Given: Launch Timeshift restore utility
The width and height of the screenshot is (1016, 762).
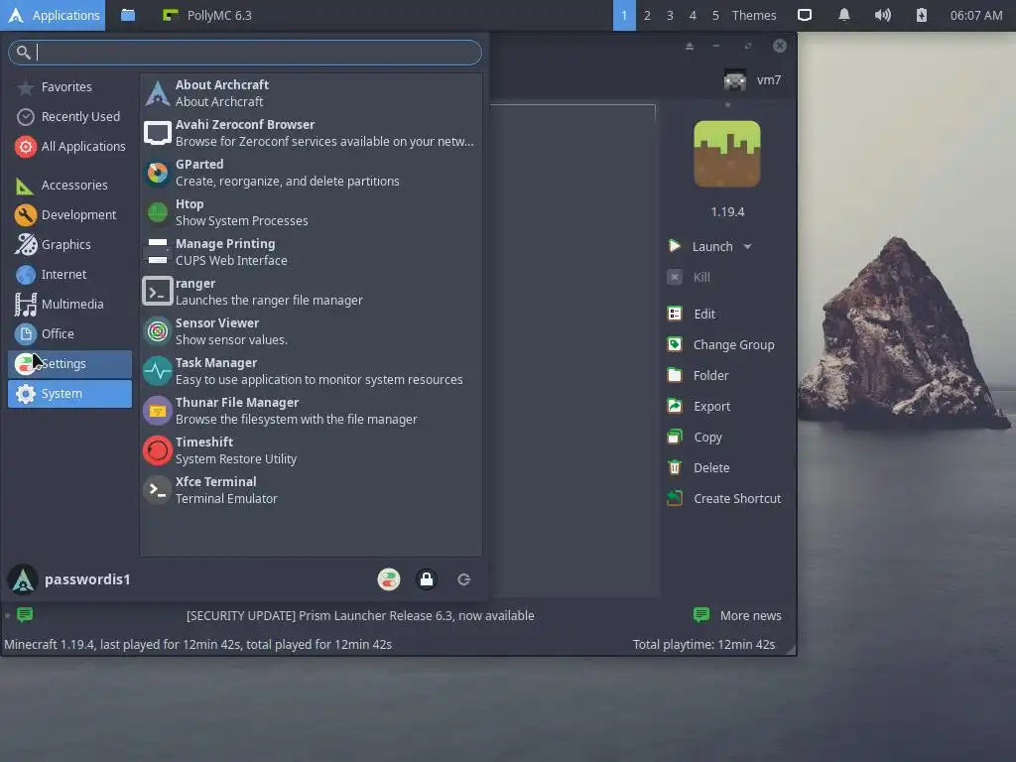Looking at the screenshot, I should (311, 450).
